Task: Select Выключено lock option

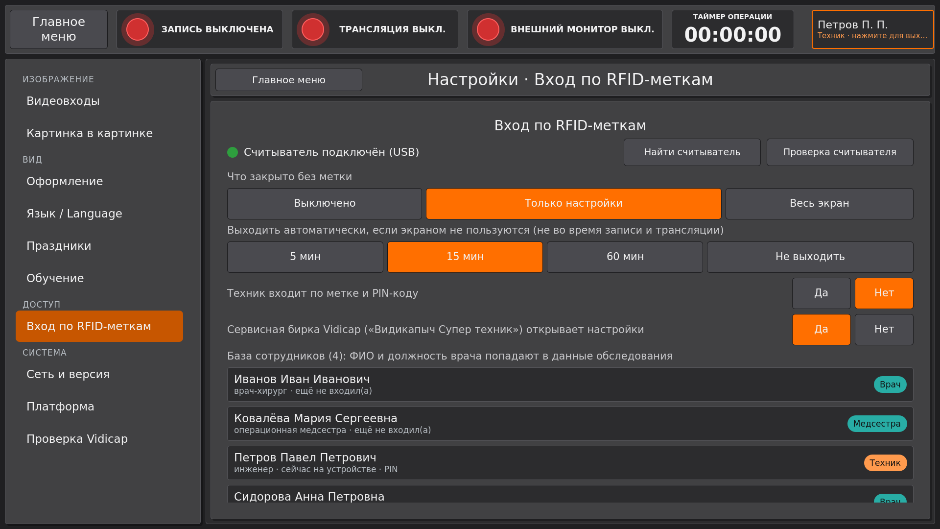Action: 325,204
